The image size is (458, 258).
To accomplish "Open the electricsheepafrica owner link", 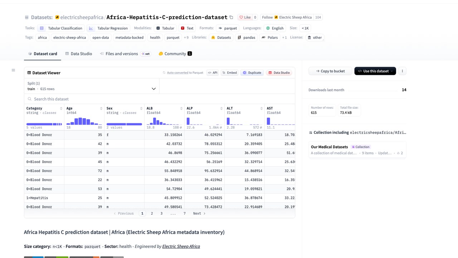I will tap(82, 17).
